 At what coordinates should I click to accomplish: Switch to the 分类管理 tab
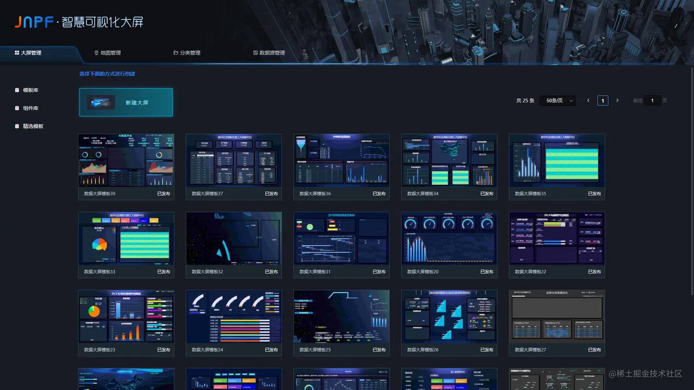coord(187,53)
